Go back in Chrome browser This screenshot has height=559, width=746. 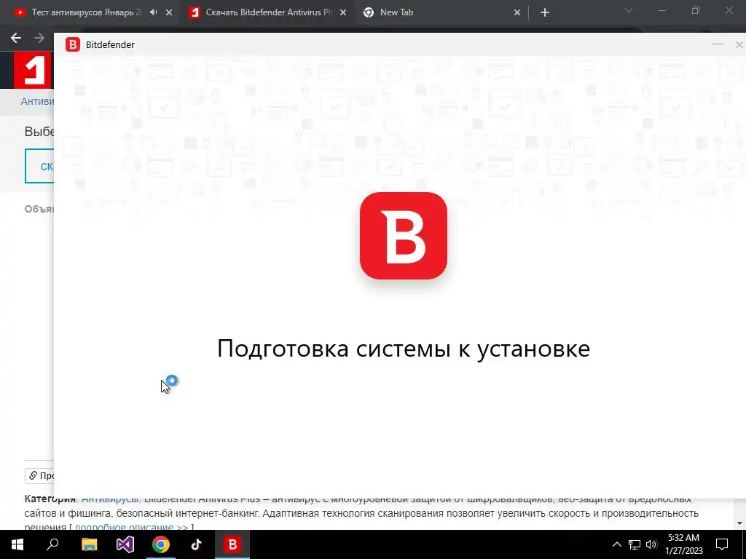pyautogui.click(x=16, y=38)
